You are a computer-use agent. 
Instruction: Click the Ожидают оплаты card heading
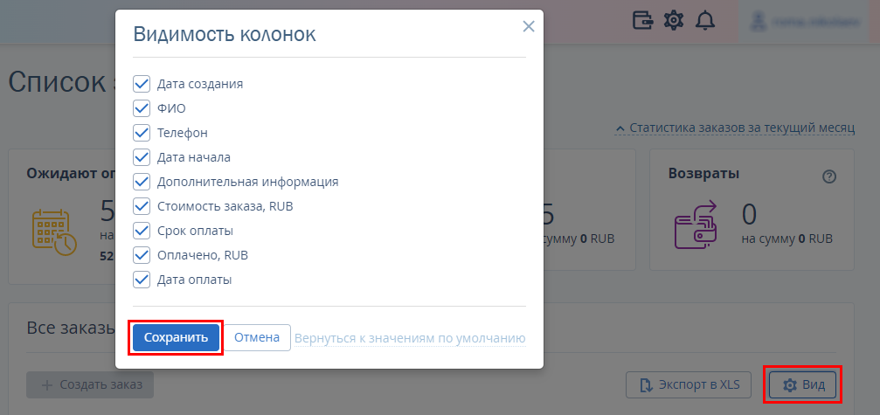click(71, 173)
